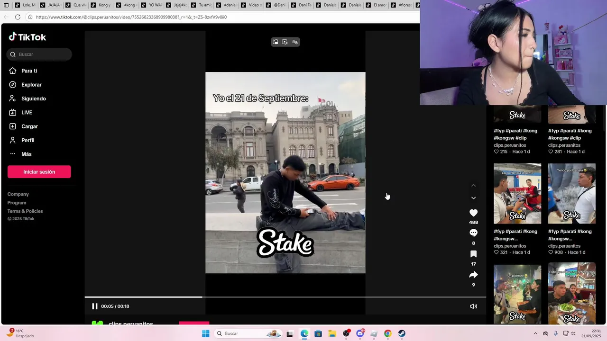Open Steam from the taskbar
The height and width of the screenshot is (341, 607).
(402, 334)
